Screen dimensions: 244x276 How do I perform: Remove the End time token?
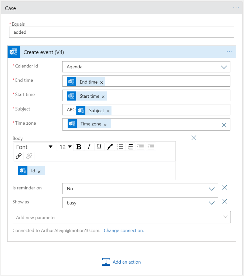102,83
